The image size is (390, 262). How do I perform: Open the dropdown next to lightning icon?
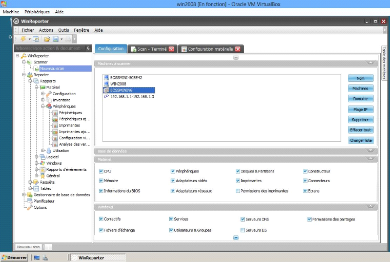pos(29,39)
